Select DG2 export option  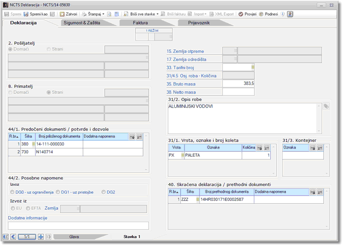coord(104,192)
